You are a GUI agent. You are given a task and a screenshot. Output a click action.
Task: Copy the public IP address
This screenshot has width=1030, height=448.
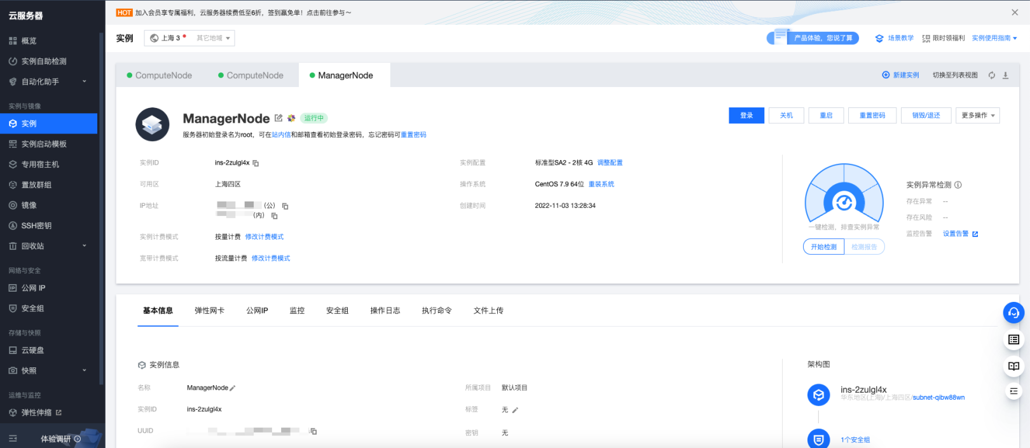click(285, 206)
